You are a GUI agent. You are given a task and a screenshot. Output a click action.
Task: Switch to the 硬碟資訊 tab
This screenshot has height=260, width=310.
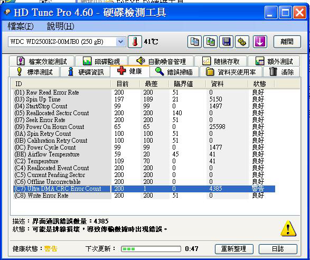85,72
